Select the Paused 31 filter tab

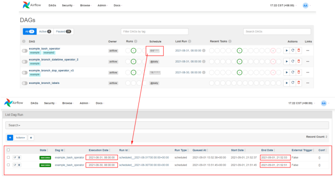pos(63,31)
